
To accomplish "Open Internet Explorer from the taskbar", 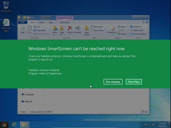I will (14, 125).
